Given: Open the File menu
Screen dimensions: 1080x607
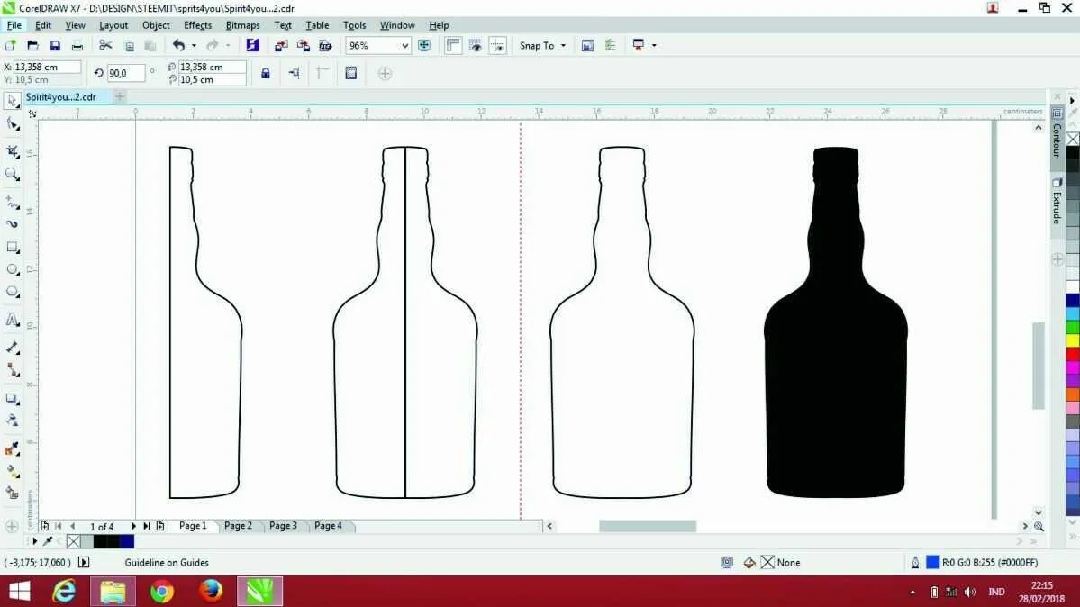Looking at the screenshot, I should [14, 25].
